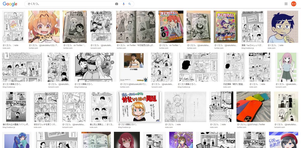This screenshot has width=301, height=148.
Task: Click twitter.com source under STAP細胞 photo
Action: pos(124,87)
